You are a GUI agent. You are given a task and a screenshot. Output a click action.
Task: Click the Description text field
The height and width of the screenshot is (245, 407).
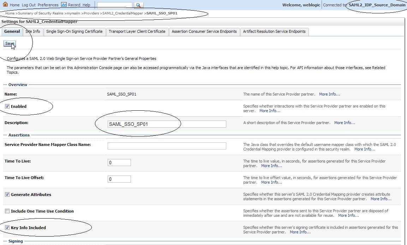pyautogui.click(x=167, y=124)
